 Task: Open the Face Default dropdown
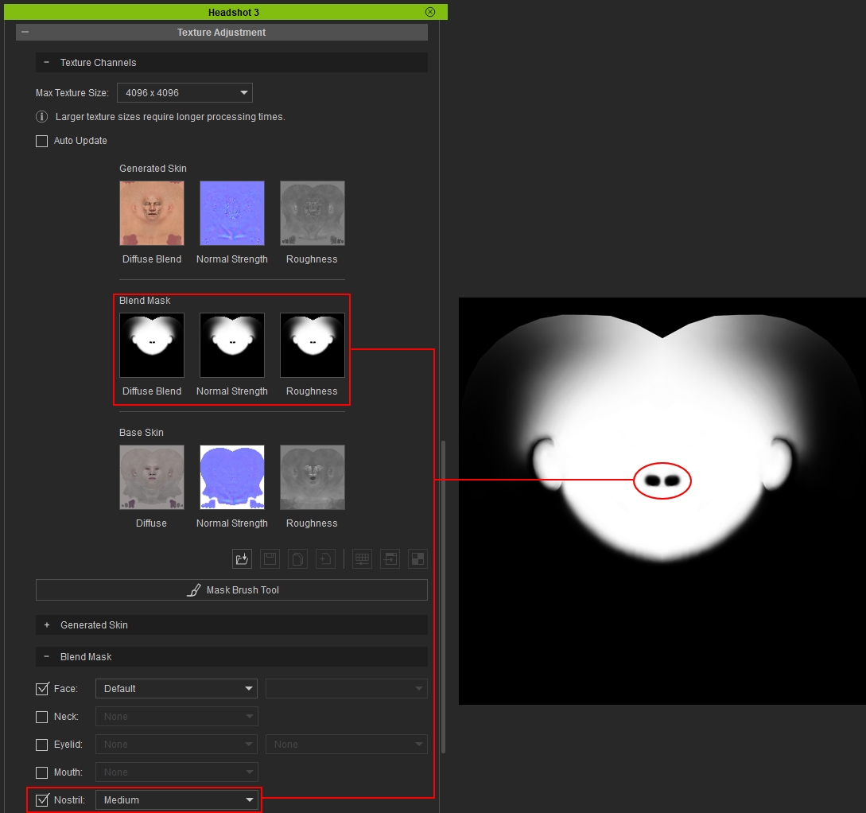point(177,689)
